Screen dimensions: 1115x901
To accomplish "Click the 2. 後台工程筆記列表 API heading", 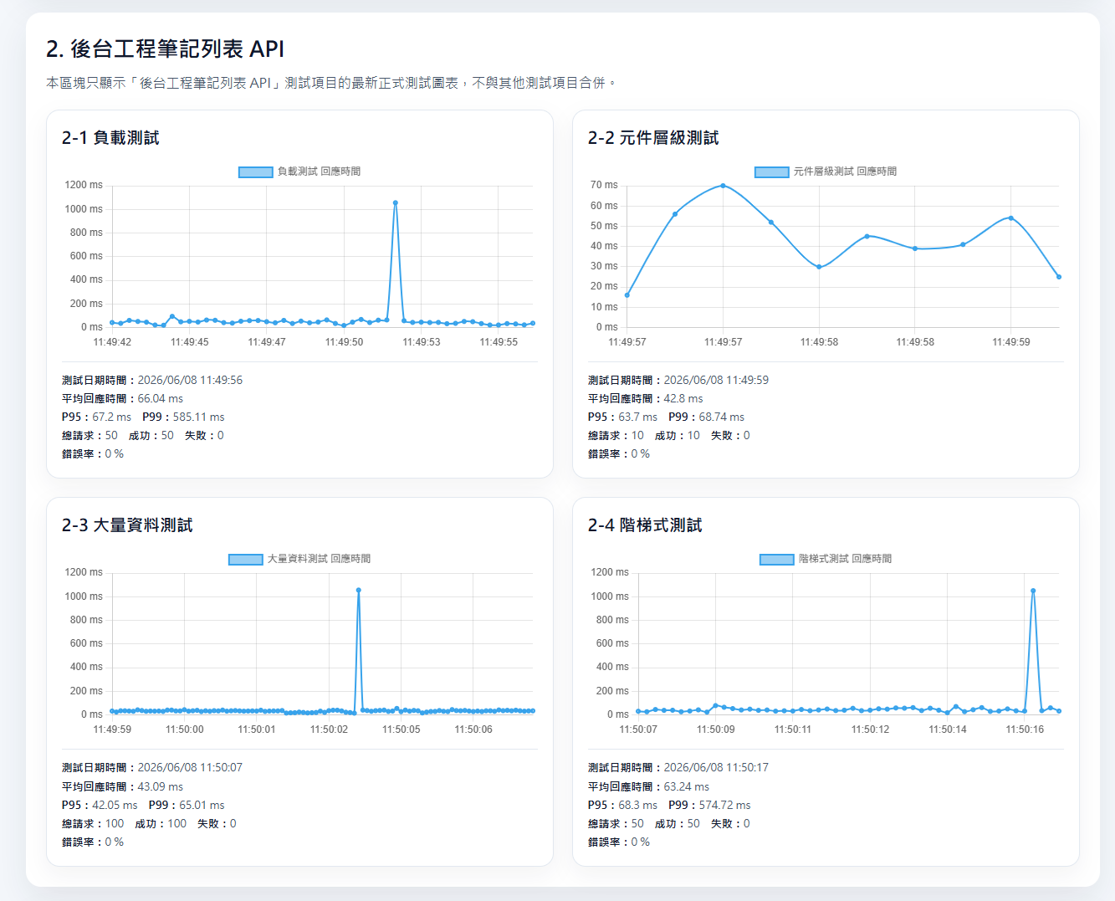I will (166, 49).
